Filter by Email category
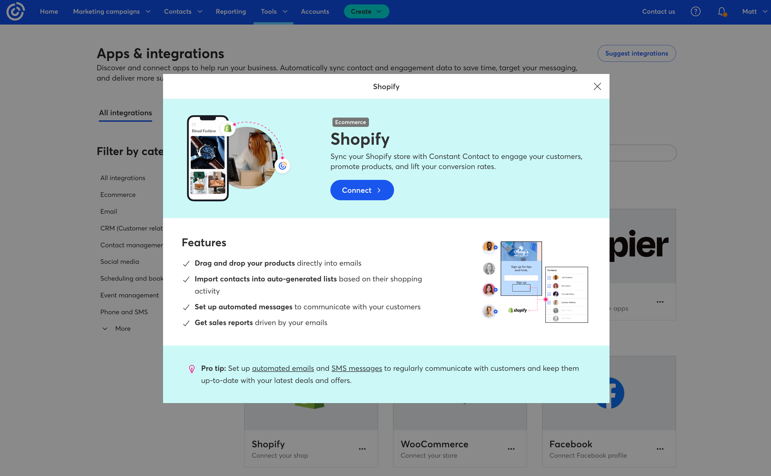This screenshot has width=771, height=476. pos(108,212)
